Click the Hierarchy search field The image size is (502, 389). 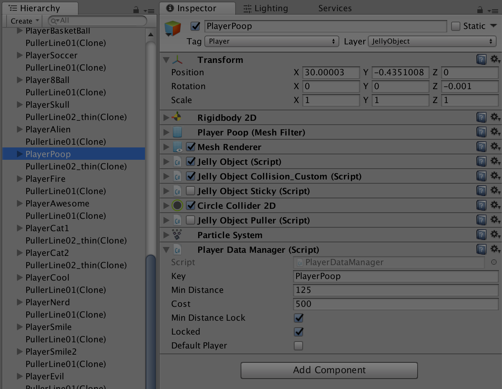coord(97,20)
